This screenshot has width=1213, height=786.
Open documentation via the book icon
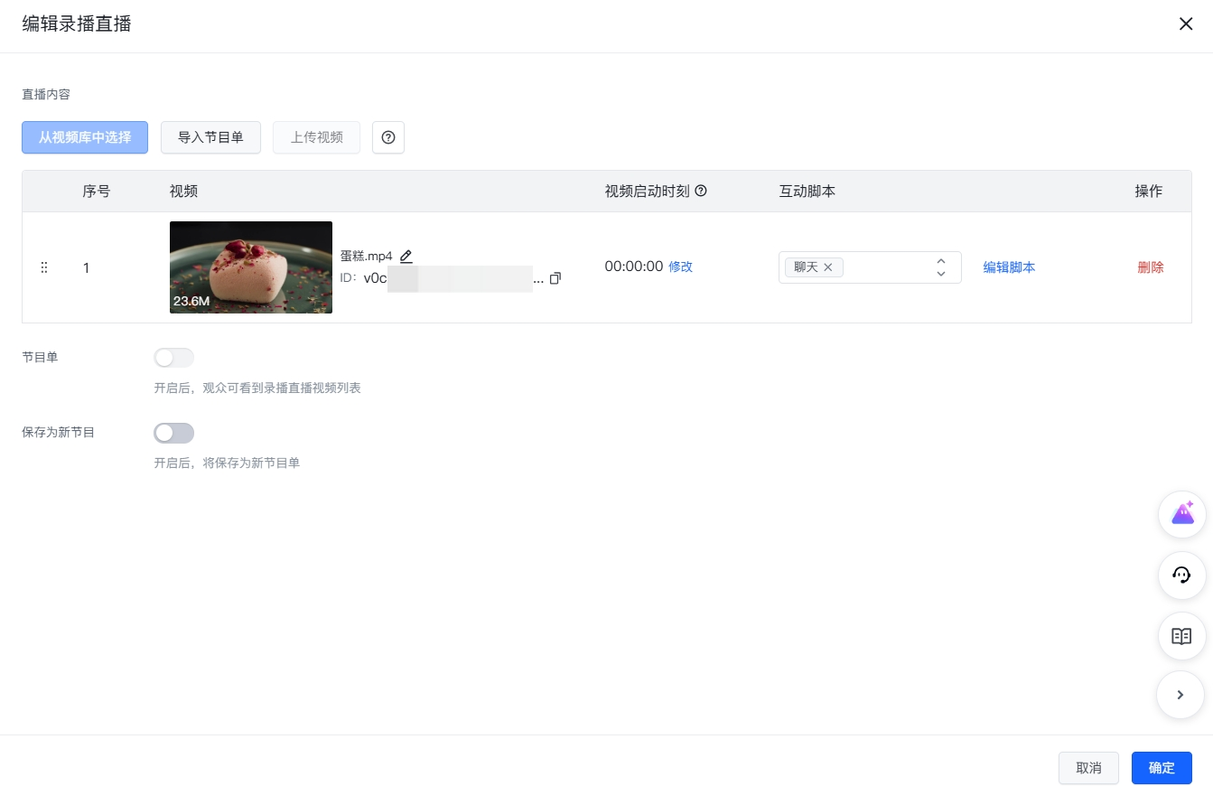[x=1181, y=636]
